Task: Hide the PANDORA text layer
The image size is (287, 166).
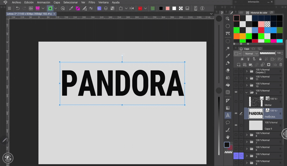Action: 236,114
